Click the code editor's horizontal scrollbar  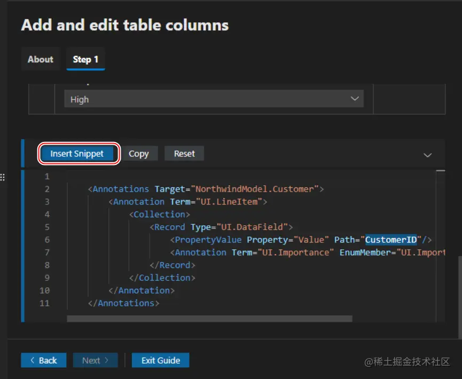[209, 319]
